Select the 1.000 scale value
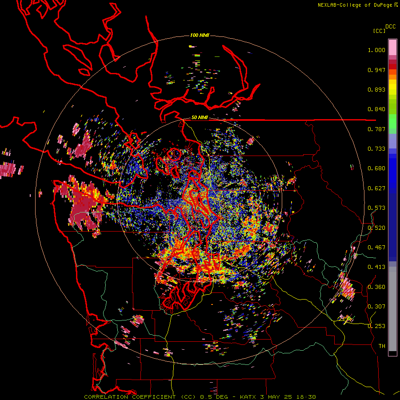The width and height of the screenshot is (400, 400). point(376,50)
